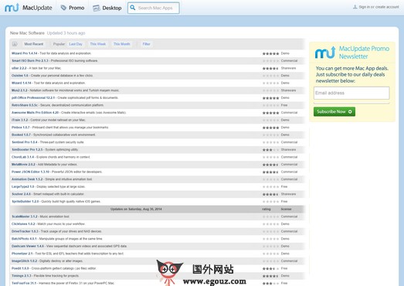The height and width of the screenshot is (286, 404).
Task: Click star rating for SimBooster Pro row
Action: point(270,150)
